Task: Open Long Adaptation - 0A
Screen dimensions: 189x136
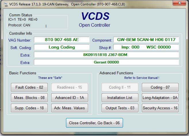Action: (x=160, y=98)
